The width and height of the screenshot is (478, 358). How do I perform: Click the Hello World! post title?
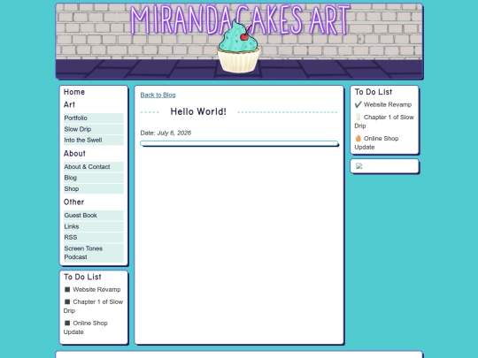point(198,111)
